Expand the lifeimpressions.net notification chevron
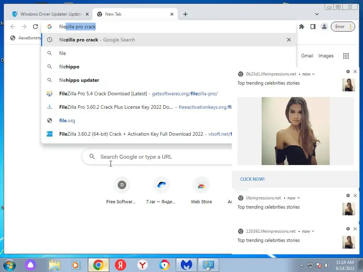363x272 pixels. [298, 198]
